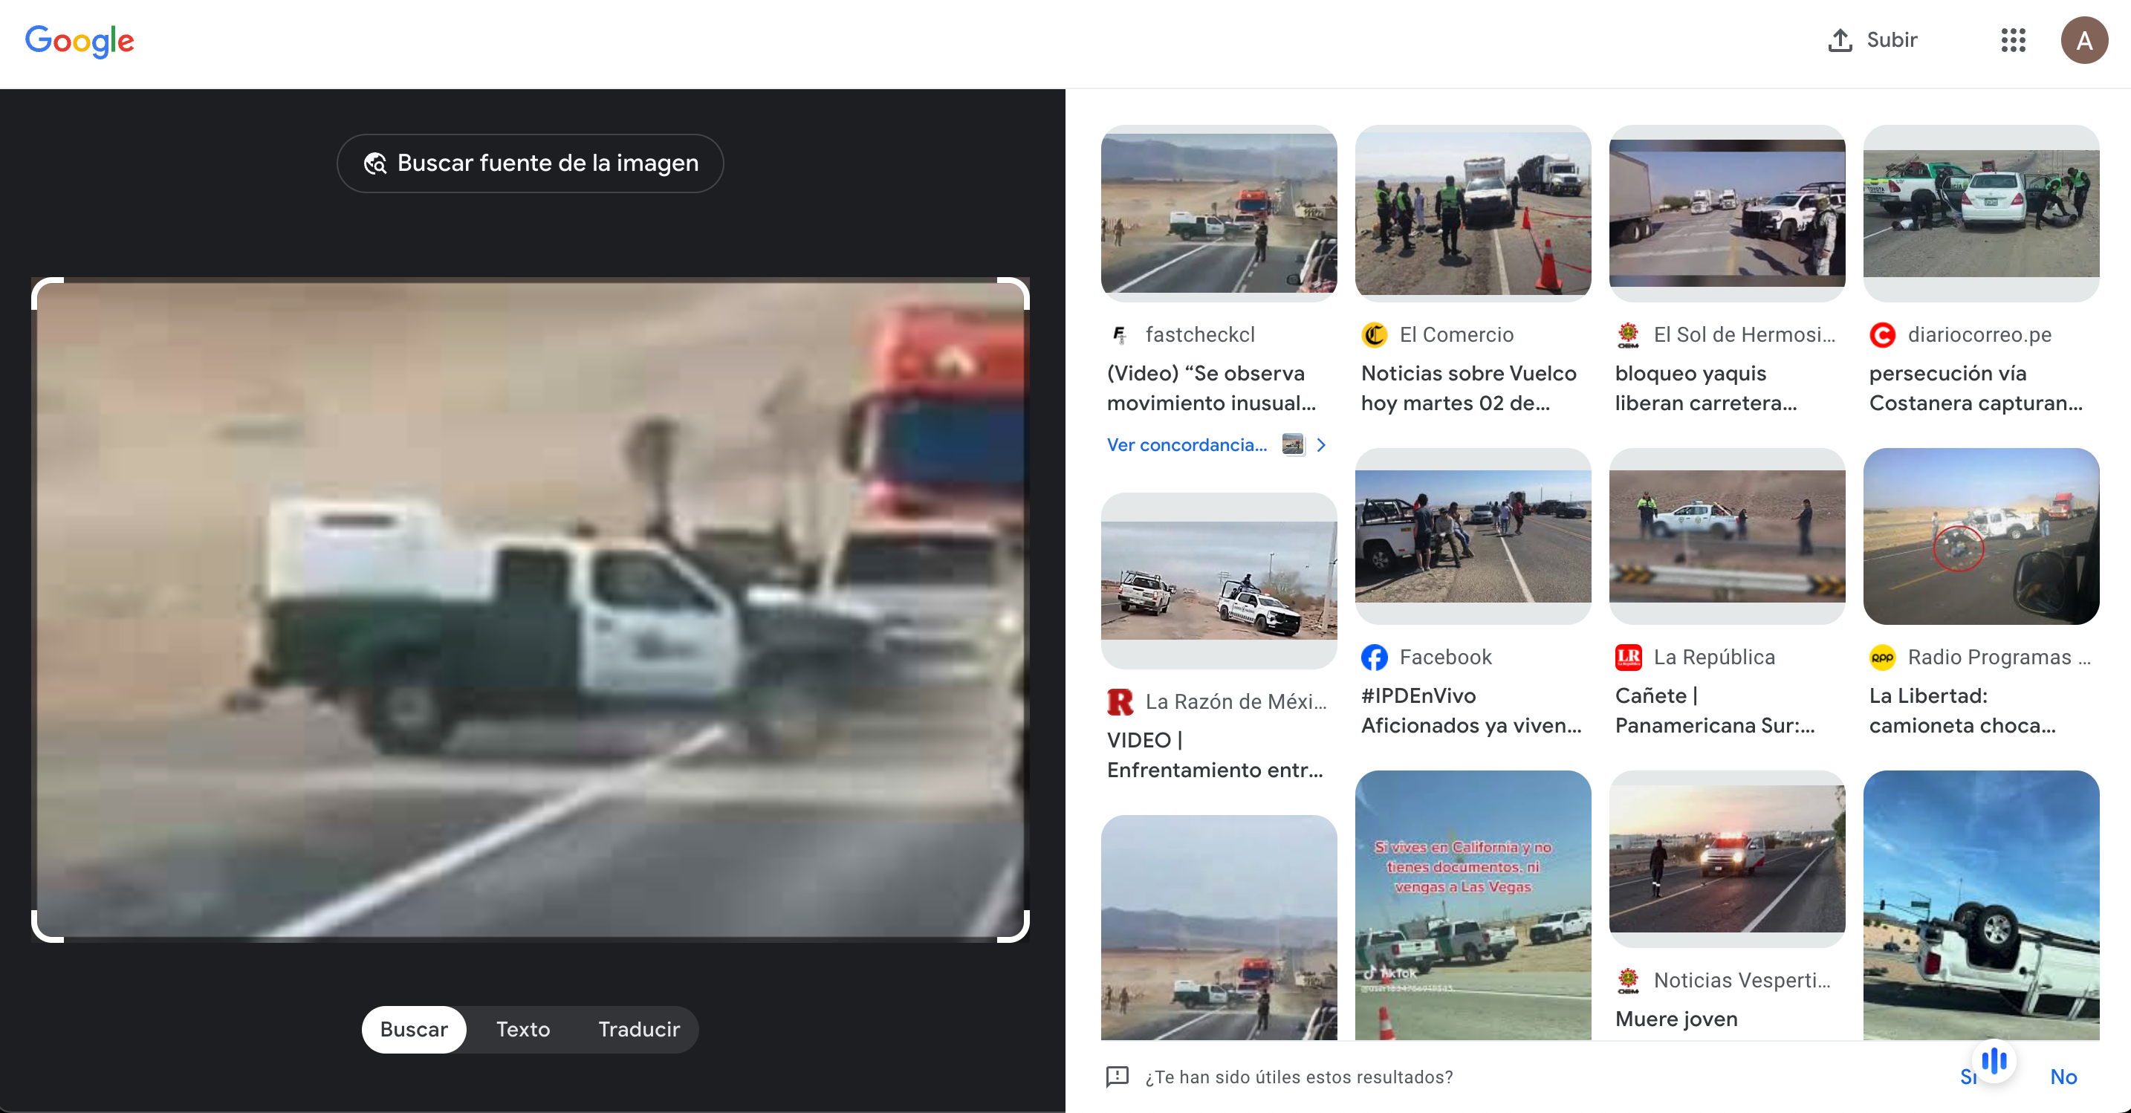Click the Facebook source icon
This screenshot has height=1113, width=2131.
point(1374,657)
